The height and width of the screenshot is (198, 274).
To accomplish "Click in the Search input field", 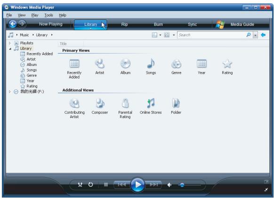I will tap(212, 35).
